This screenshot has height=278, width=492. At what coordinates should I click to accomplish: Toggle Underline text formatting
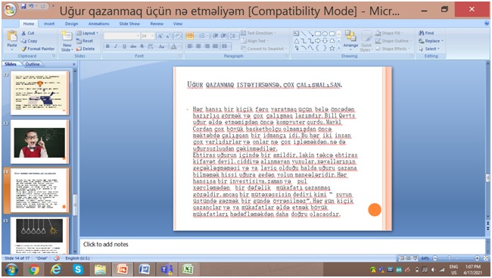coord(124,46)
